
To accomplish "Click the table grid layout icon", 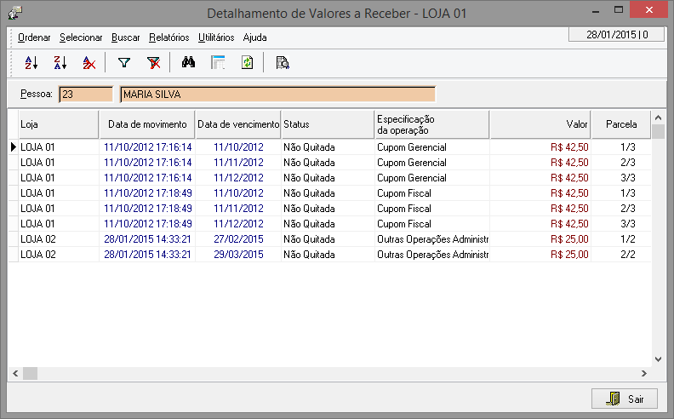I will coord(218,62).
